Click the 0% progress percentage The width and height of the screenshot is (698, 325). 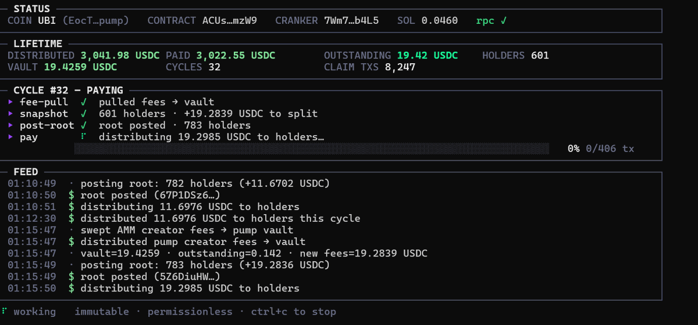pos(574,149)
